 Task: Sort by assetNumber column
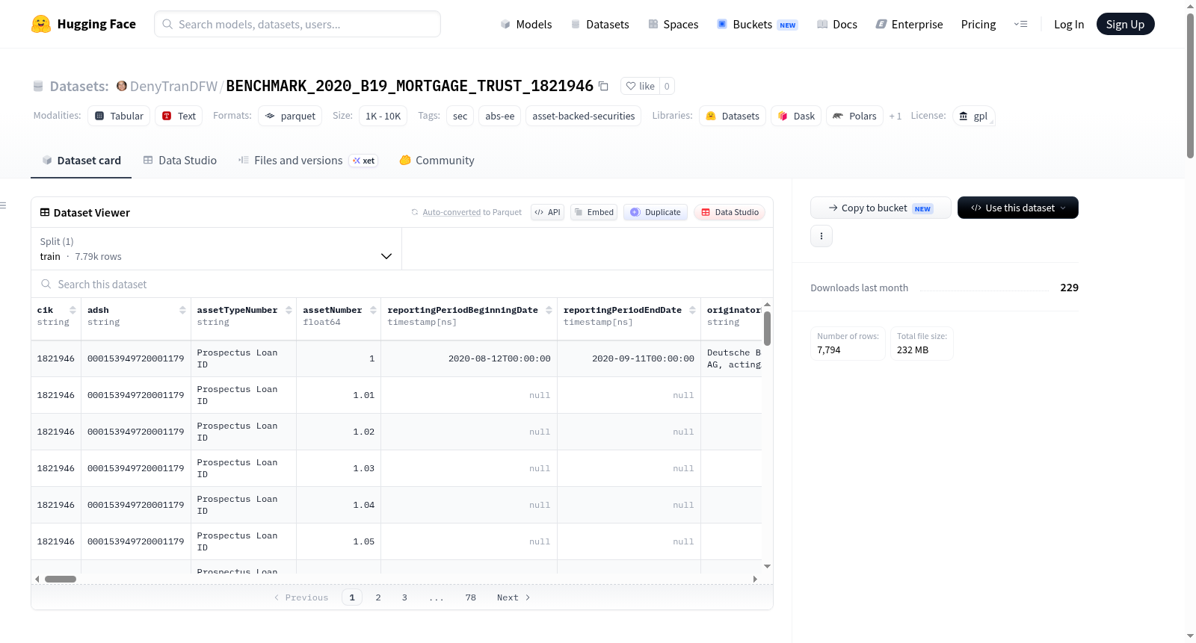[373, 310]
